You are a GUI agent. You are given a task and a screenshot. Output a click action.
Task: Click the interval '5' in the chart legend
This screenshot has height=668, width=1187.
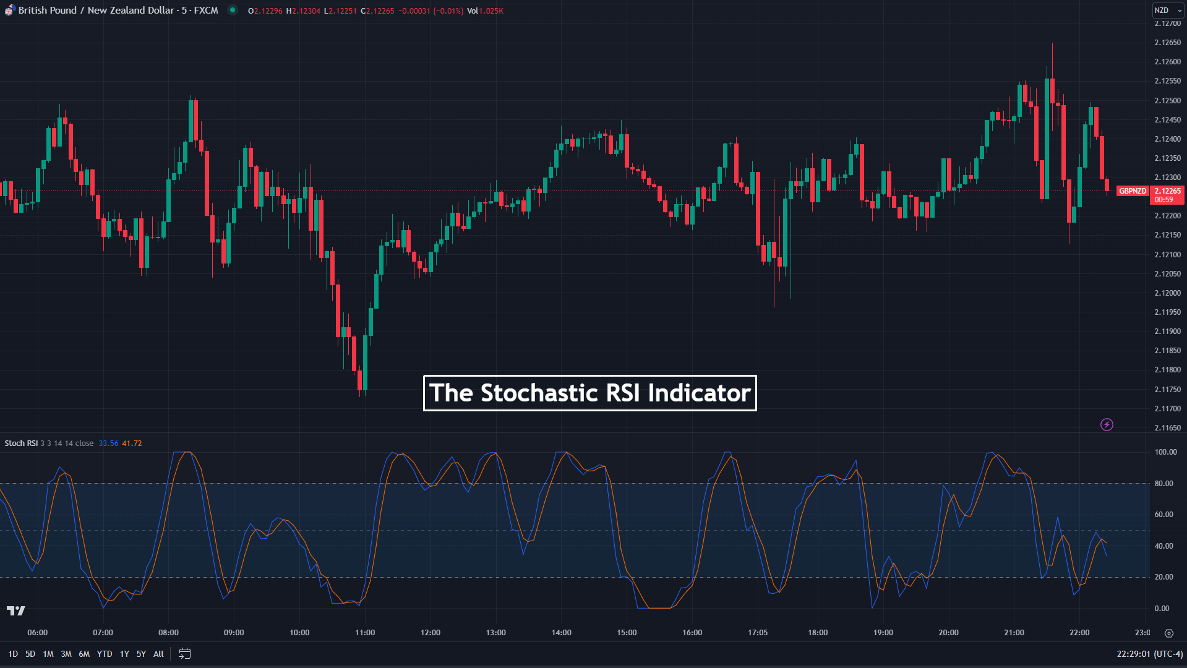(x=184, y=11)
